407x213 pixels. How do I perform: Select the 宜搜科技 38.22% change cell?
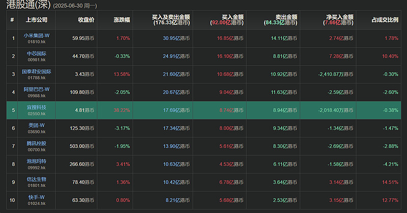[115, 110]
